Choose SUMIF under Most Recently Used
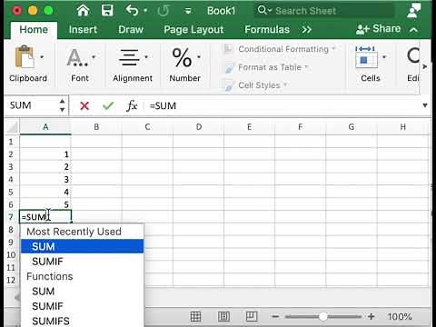 (82, 262)
